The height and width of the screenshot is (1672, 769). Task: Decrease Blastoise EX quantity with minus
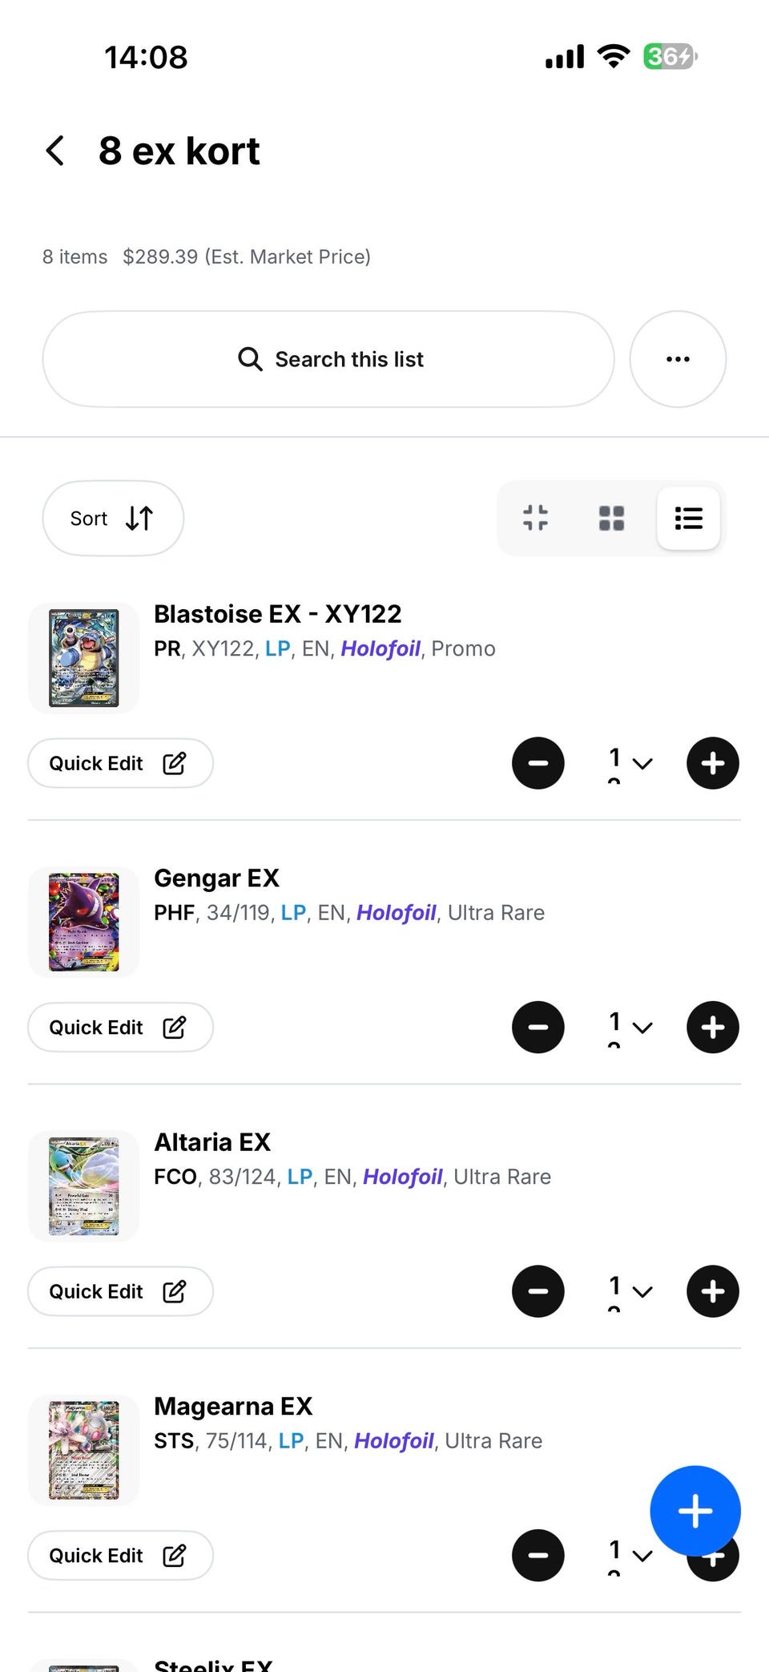tap(538, 763)
